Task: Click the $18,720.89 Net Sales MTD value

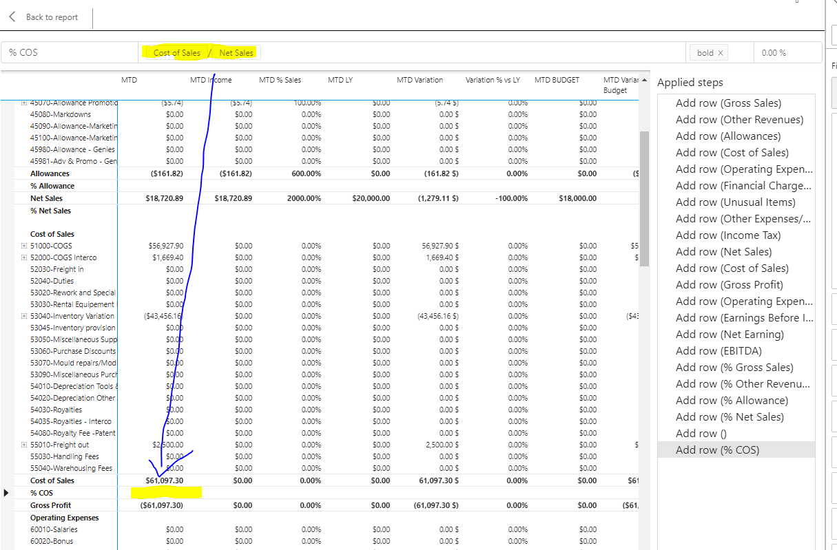Action: (x=165, y=198)
